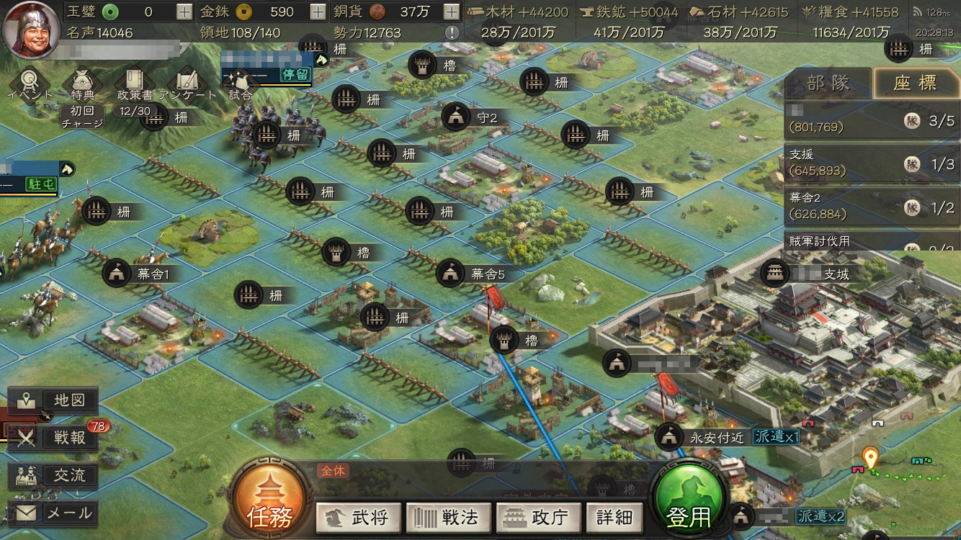The height and width of the screenshot is (540, 961).
Task: Click the green 登用 recruit button
Action: (688, 500)
